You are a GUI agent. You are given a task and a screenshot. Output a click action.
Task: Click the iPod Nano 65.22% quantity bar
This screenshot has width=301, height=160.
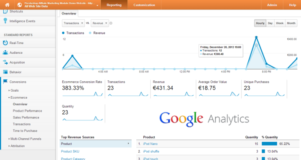coord(269,144)
